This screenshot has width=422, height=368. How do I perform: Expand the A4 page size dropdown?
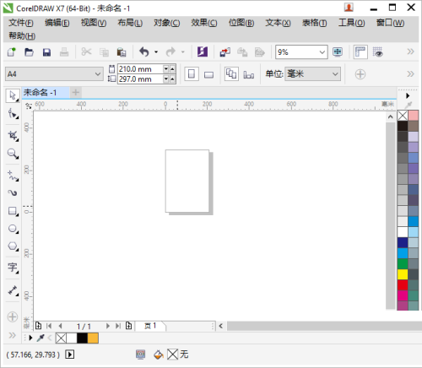tap(97, 74)
